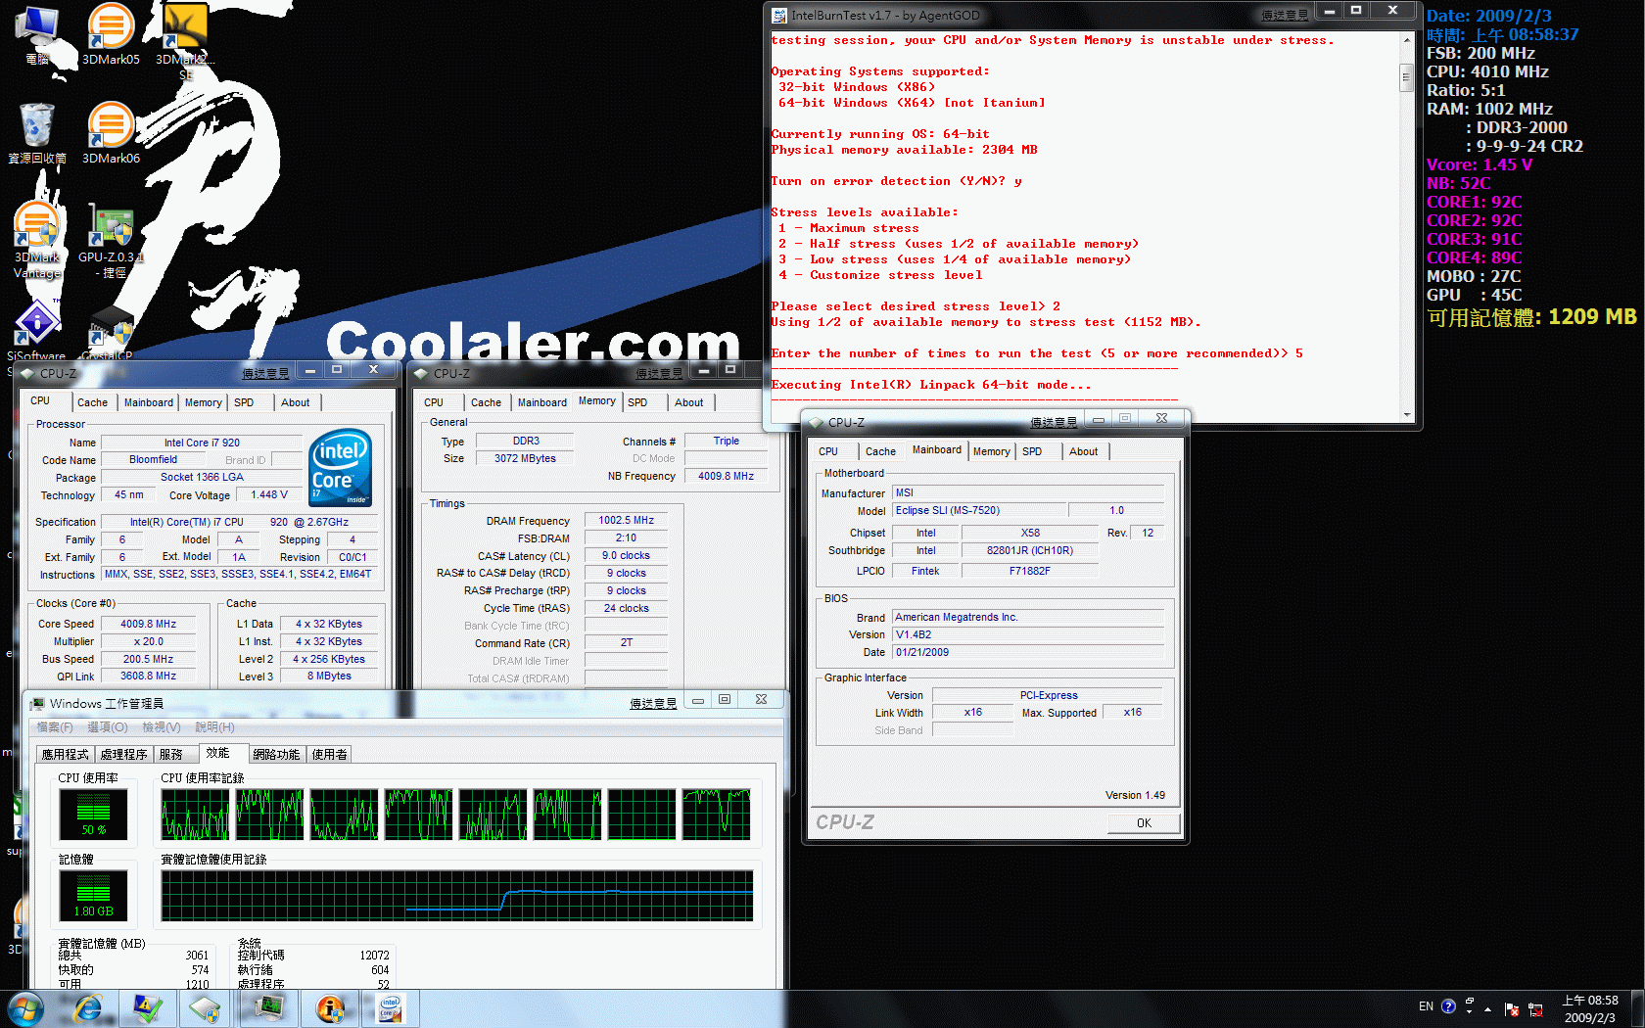Open Task Manager 檢視(V) menu
Screen dimensions: 1645x1028
click(162, 727)
